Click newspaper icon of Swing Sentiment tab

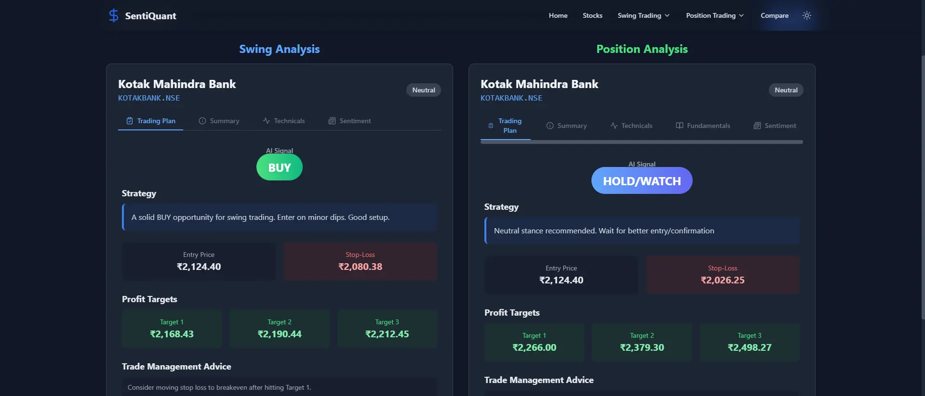(x=332, y=121)
